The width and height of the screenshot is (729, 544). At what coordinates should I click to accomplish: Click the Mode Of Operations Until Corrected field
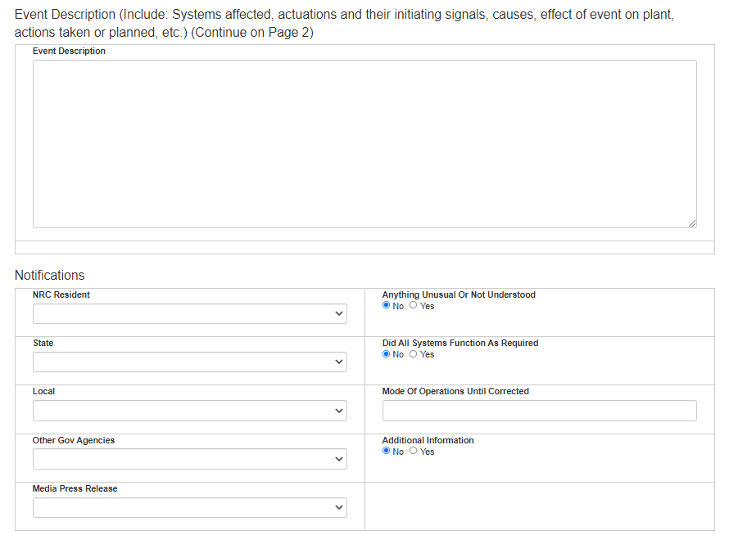click(539, 411)
